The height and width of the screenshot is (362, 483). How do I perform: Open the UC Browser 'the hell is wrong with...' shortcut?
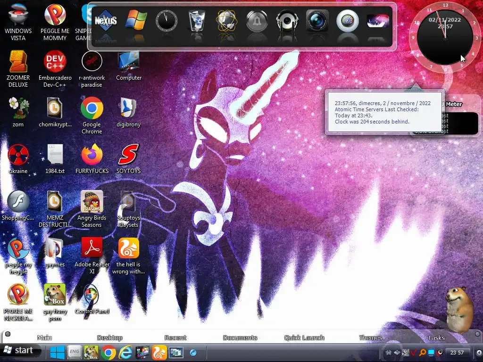point(128,256)
